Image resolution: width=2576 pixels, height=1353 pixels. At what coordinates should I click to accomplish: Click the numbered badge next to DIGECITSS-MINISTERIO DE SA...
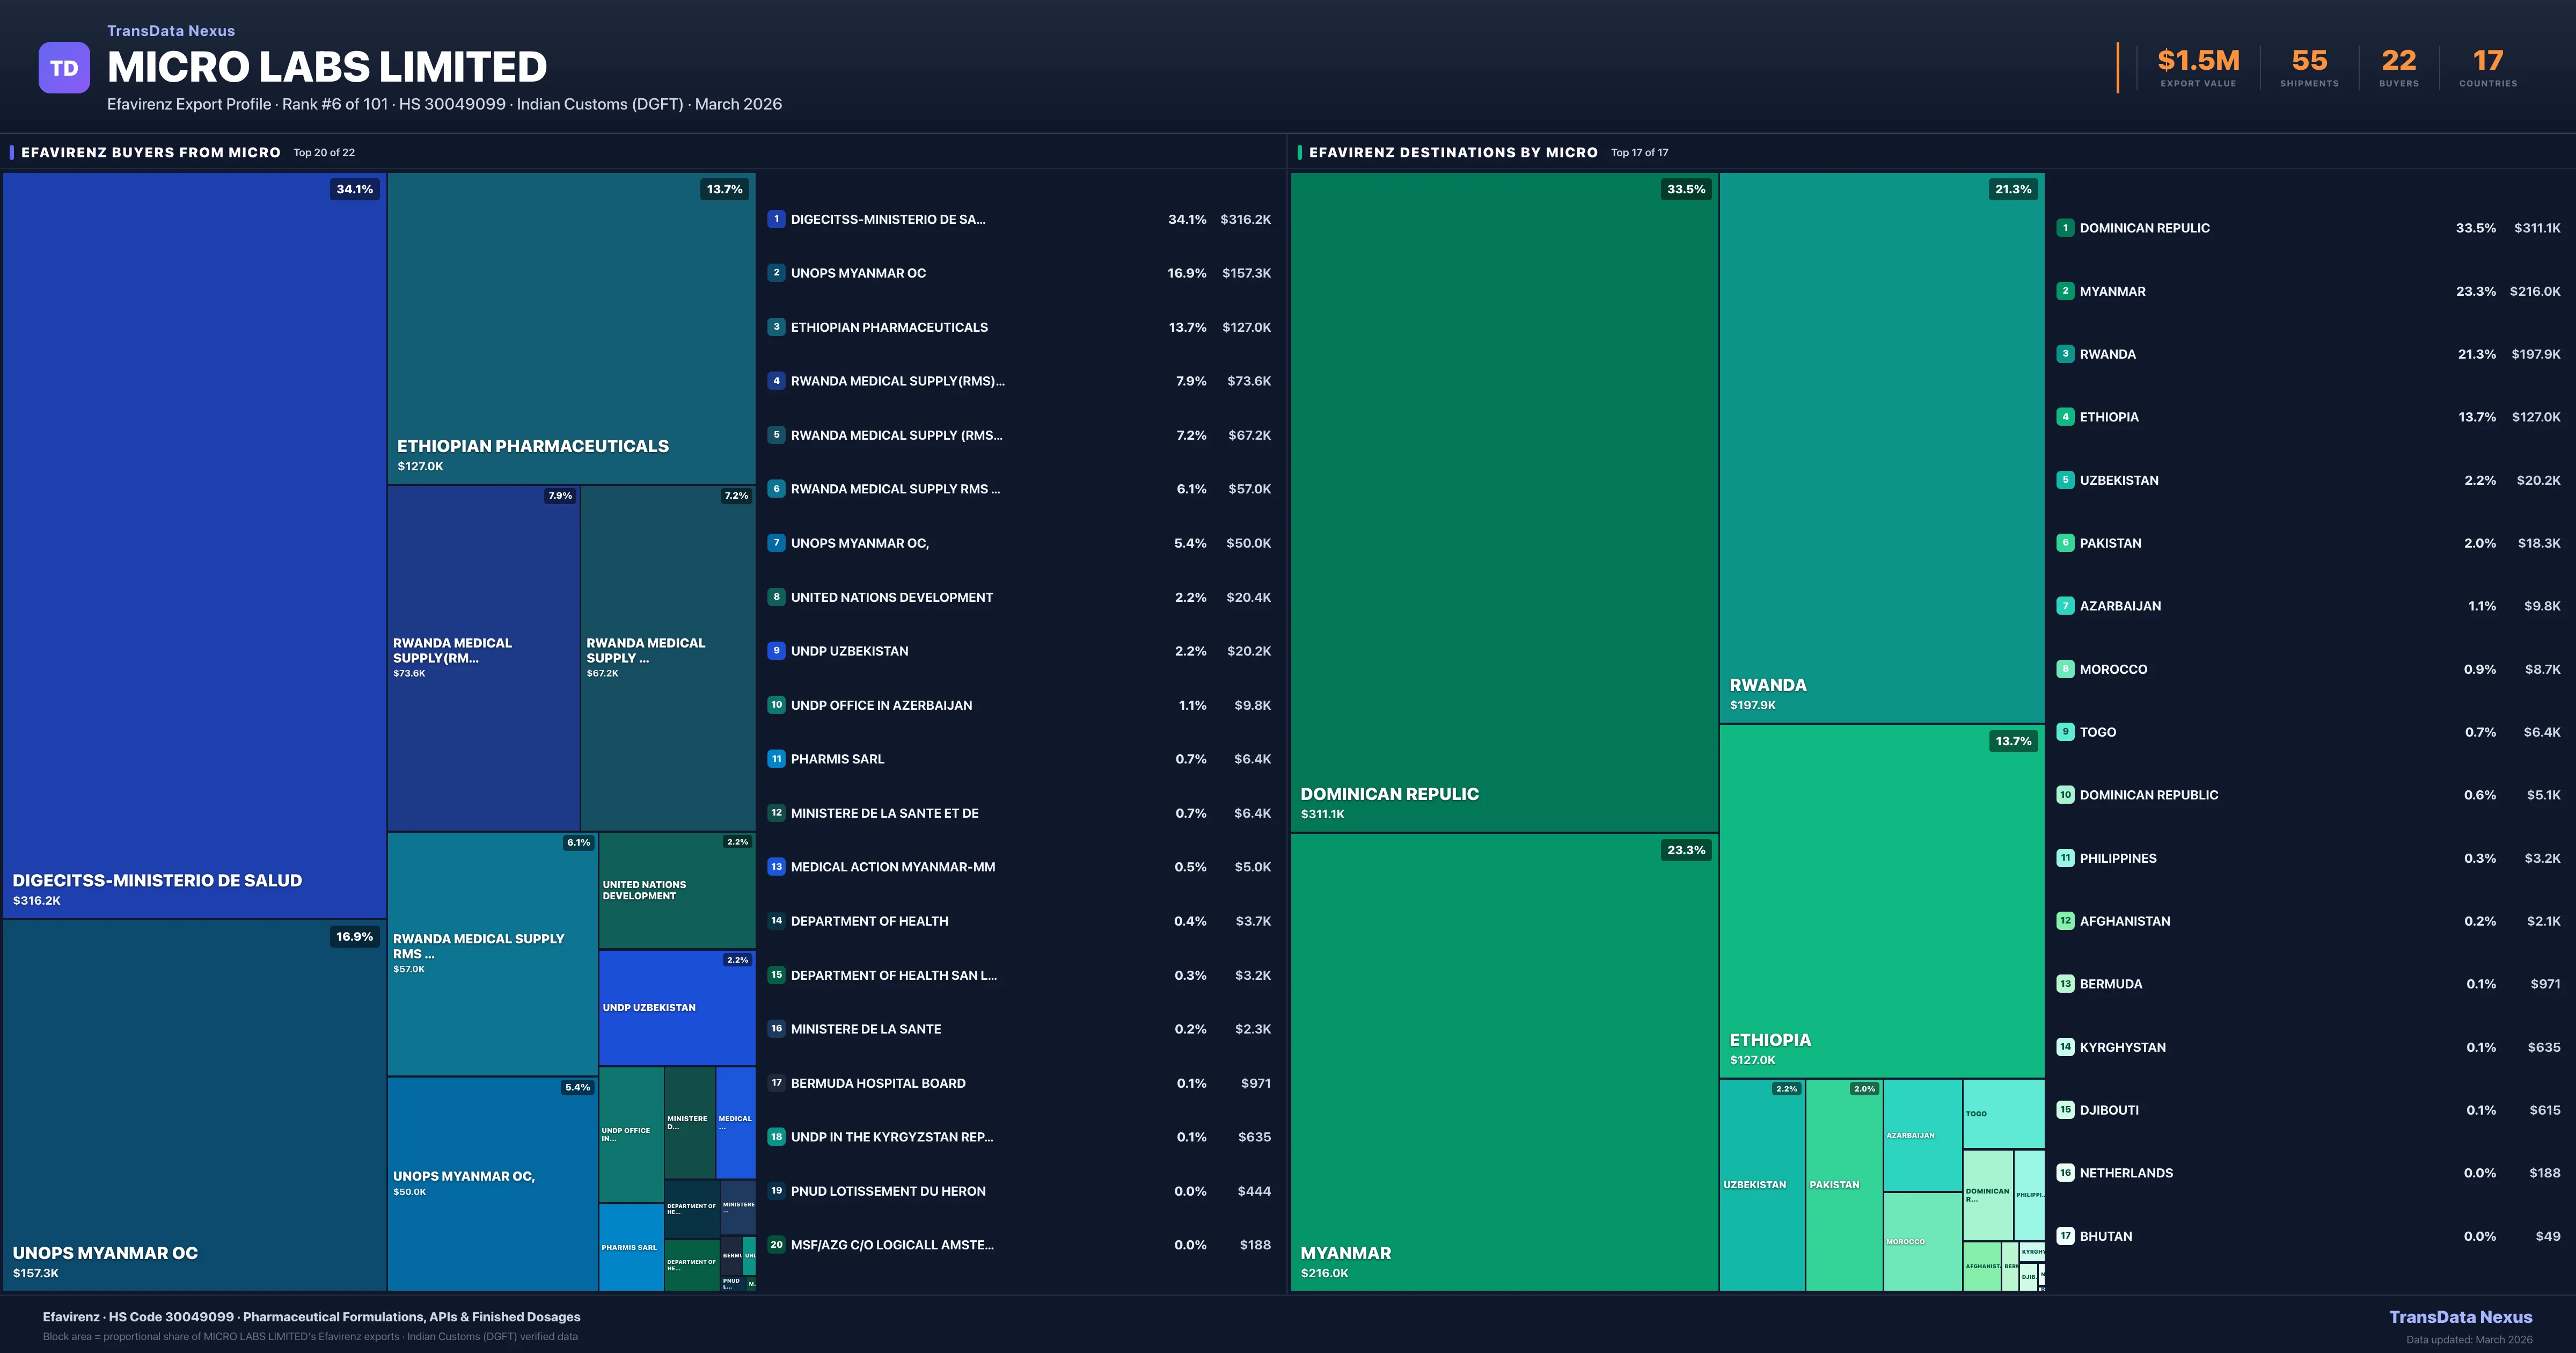pyautogui.click(x=776, y=219)
